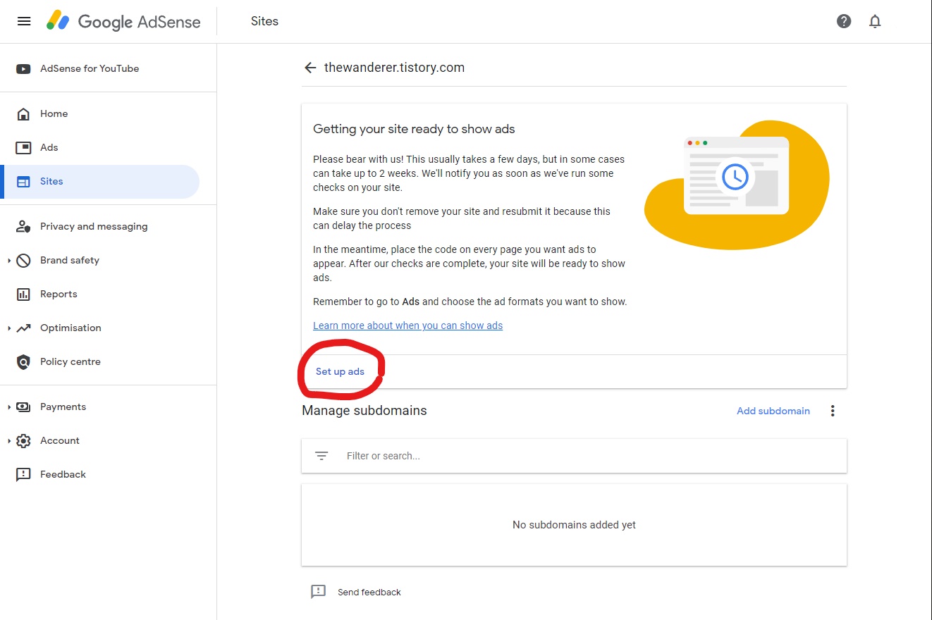
Task: Click the YouTube icon in sidebar
Action: tap(23, 68)
